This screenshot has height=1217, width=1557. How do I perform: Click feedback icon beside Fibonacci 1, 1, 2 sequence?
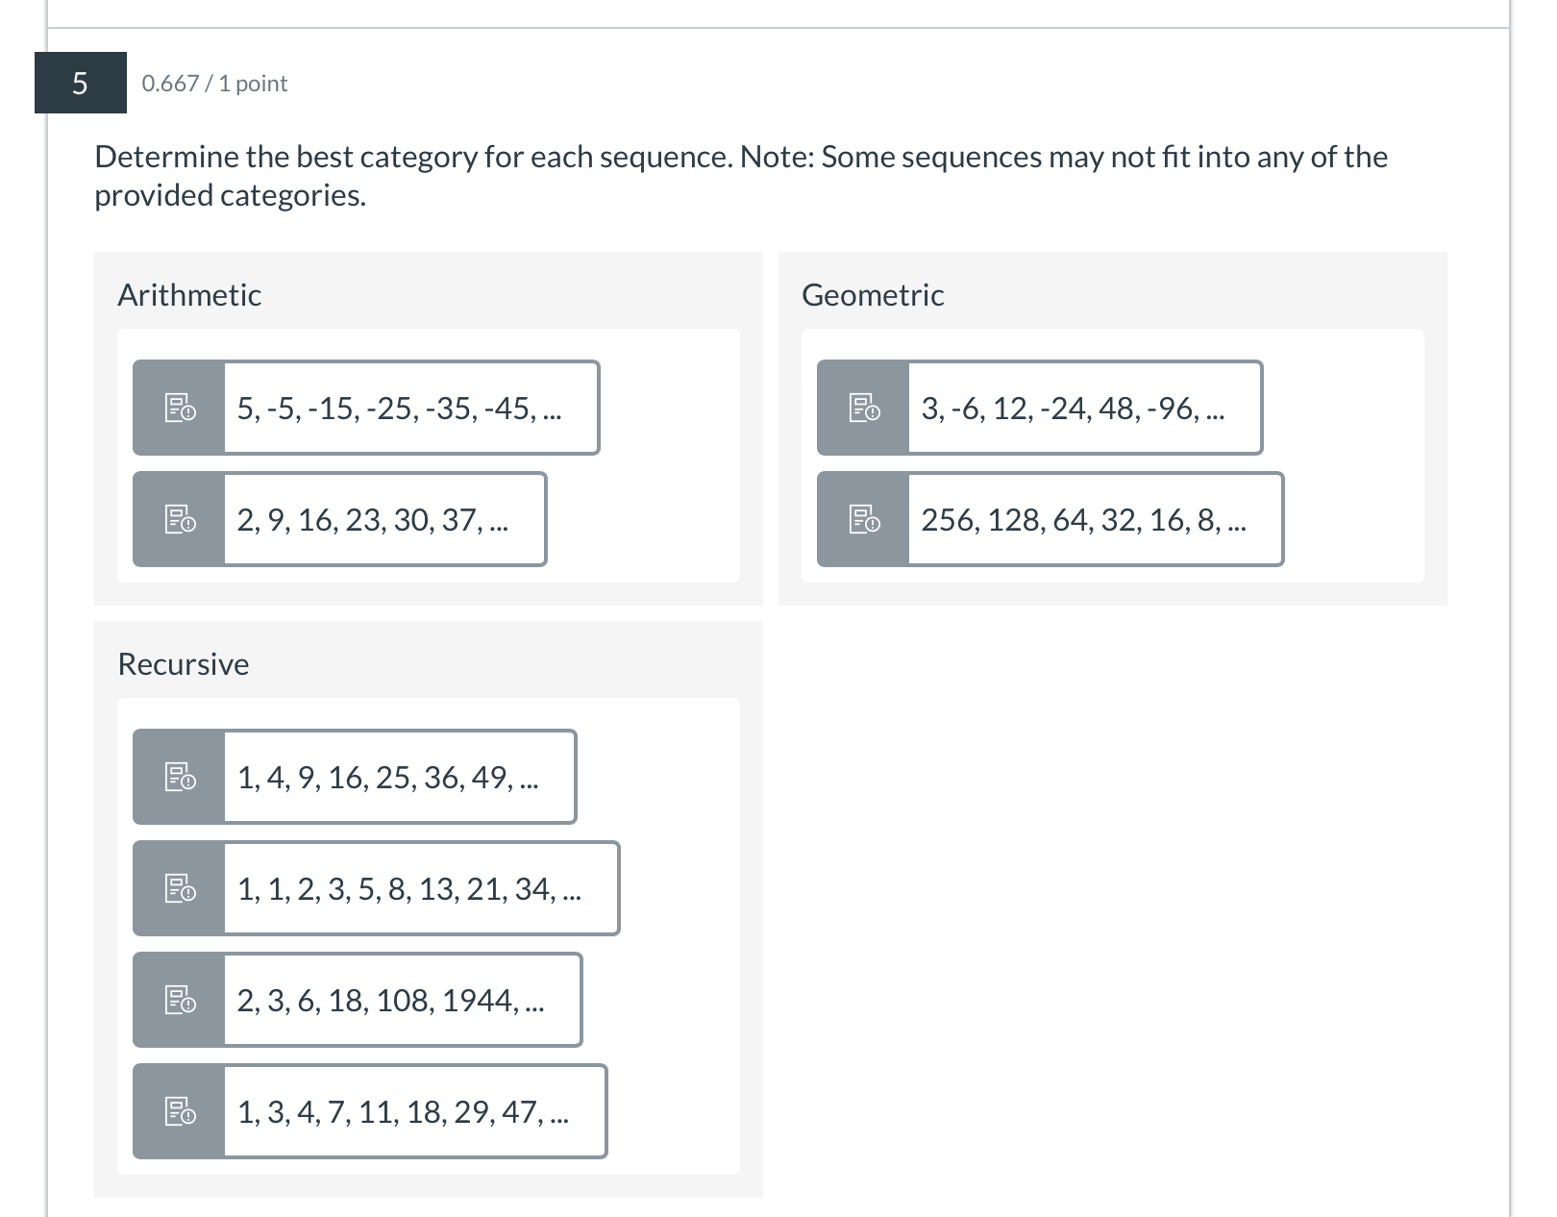(180, 888)
